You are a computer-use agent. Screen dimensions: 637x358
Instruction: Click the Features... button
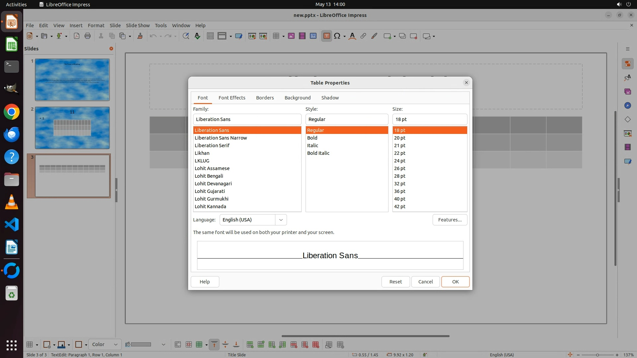coord(450,220)
